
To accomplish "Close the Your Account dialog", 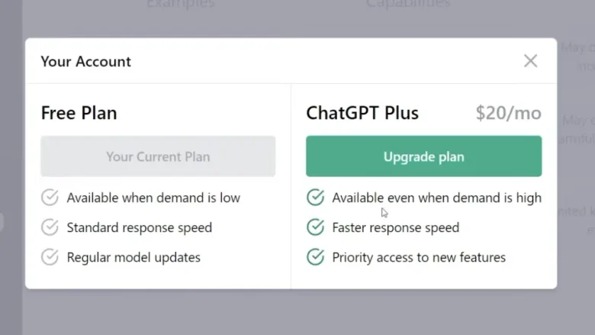I will (530, 61).
